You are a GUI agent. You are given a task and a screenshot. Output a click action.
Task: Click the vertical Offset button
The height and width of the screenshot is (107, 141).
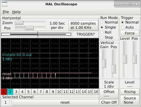click(109, 94)
